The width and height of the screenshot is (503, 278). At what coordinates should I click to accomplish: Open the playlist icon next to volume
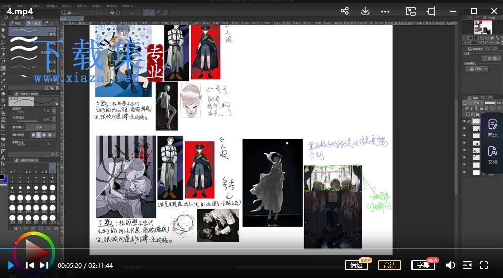click(468, 265)
